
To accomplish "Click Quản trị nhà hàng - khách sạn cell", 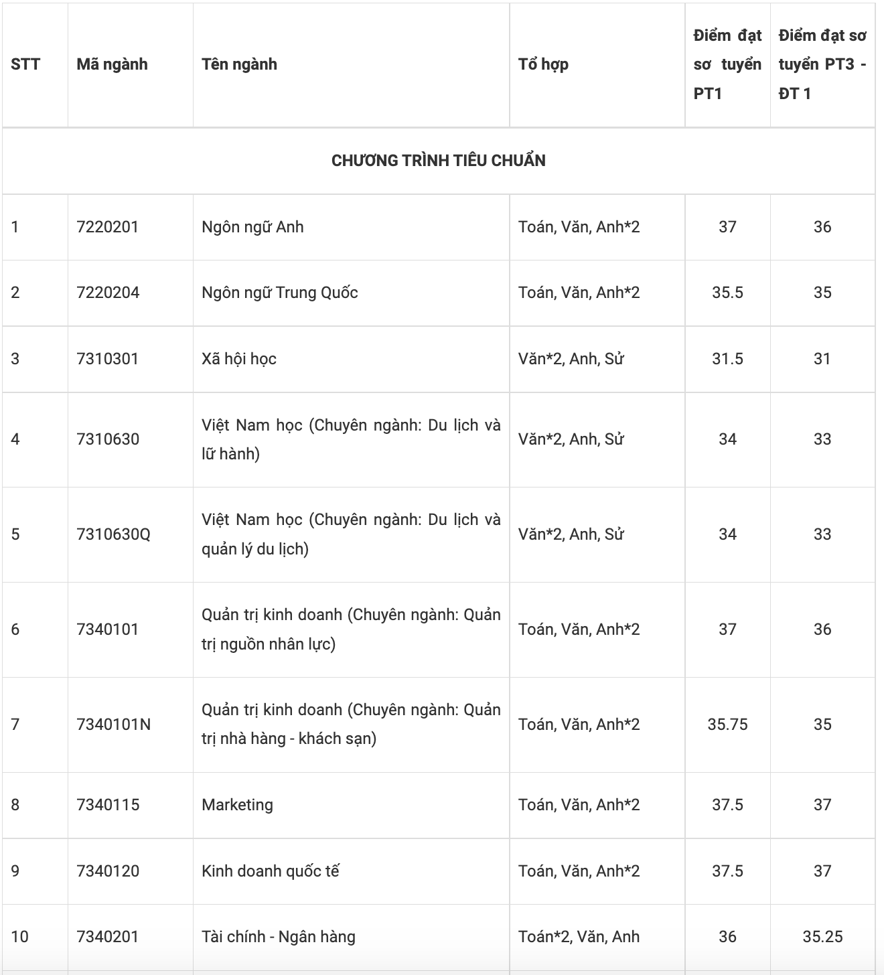I will pos(351,724).
